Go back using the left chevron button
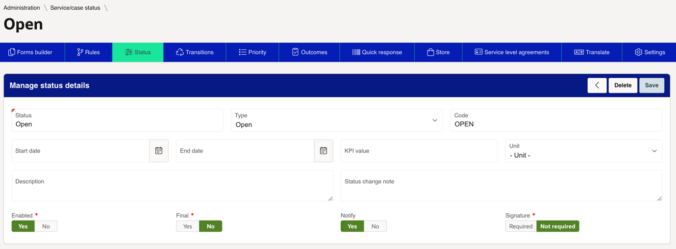This screenshot has height=249, width=676. click(x=597, y=85)
